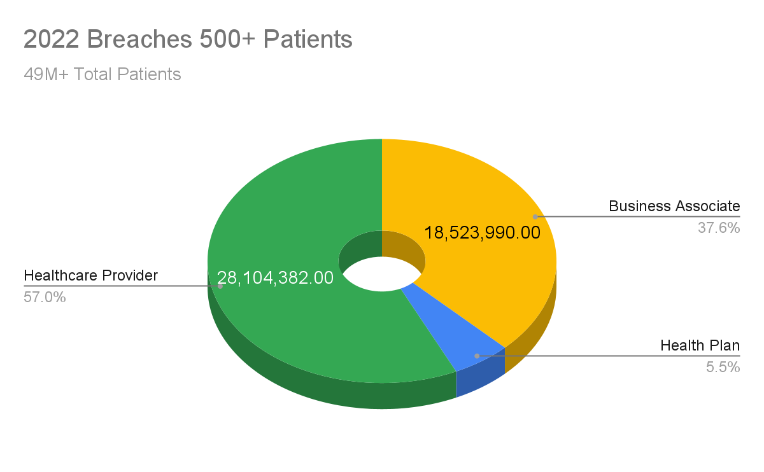Click the Business Associate leader line dot

click(535, 217)
